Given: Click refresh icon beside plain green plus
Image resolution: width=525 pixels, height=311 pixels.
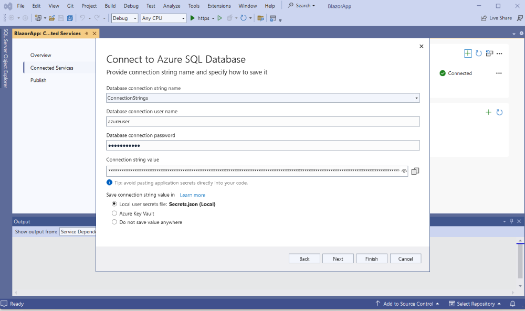Looking at the screenshot, I should 500,112.
